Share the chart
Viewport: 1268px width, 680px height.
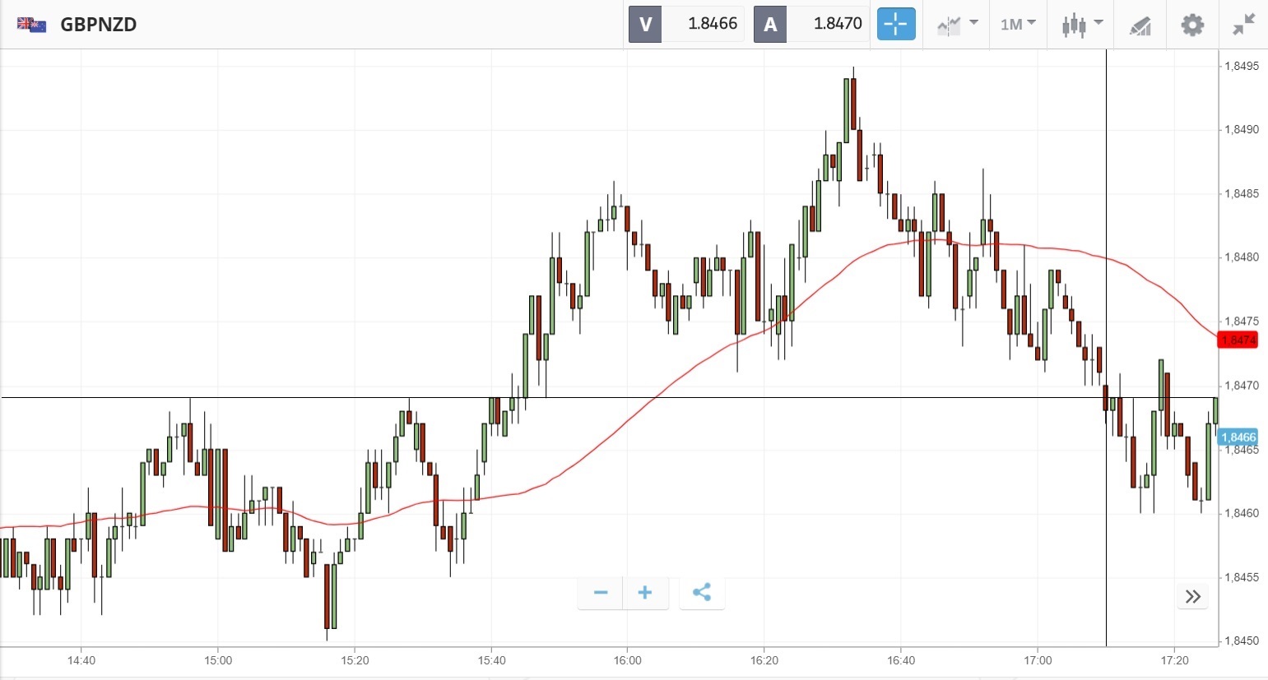tap(702, 593)
